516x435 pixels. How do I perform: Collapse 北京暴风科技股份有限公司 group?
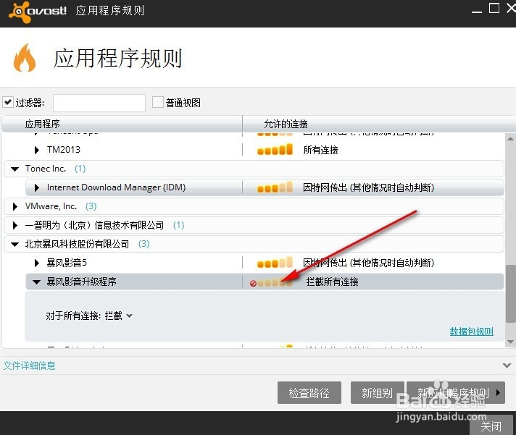pos(14,245)
